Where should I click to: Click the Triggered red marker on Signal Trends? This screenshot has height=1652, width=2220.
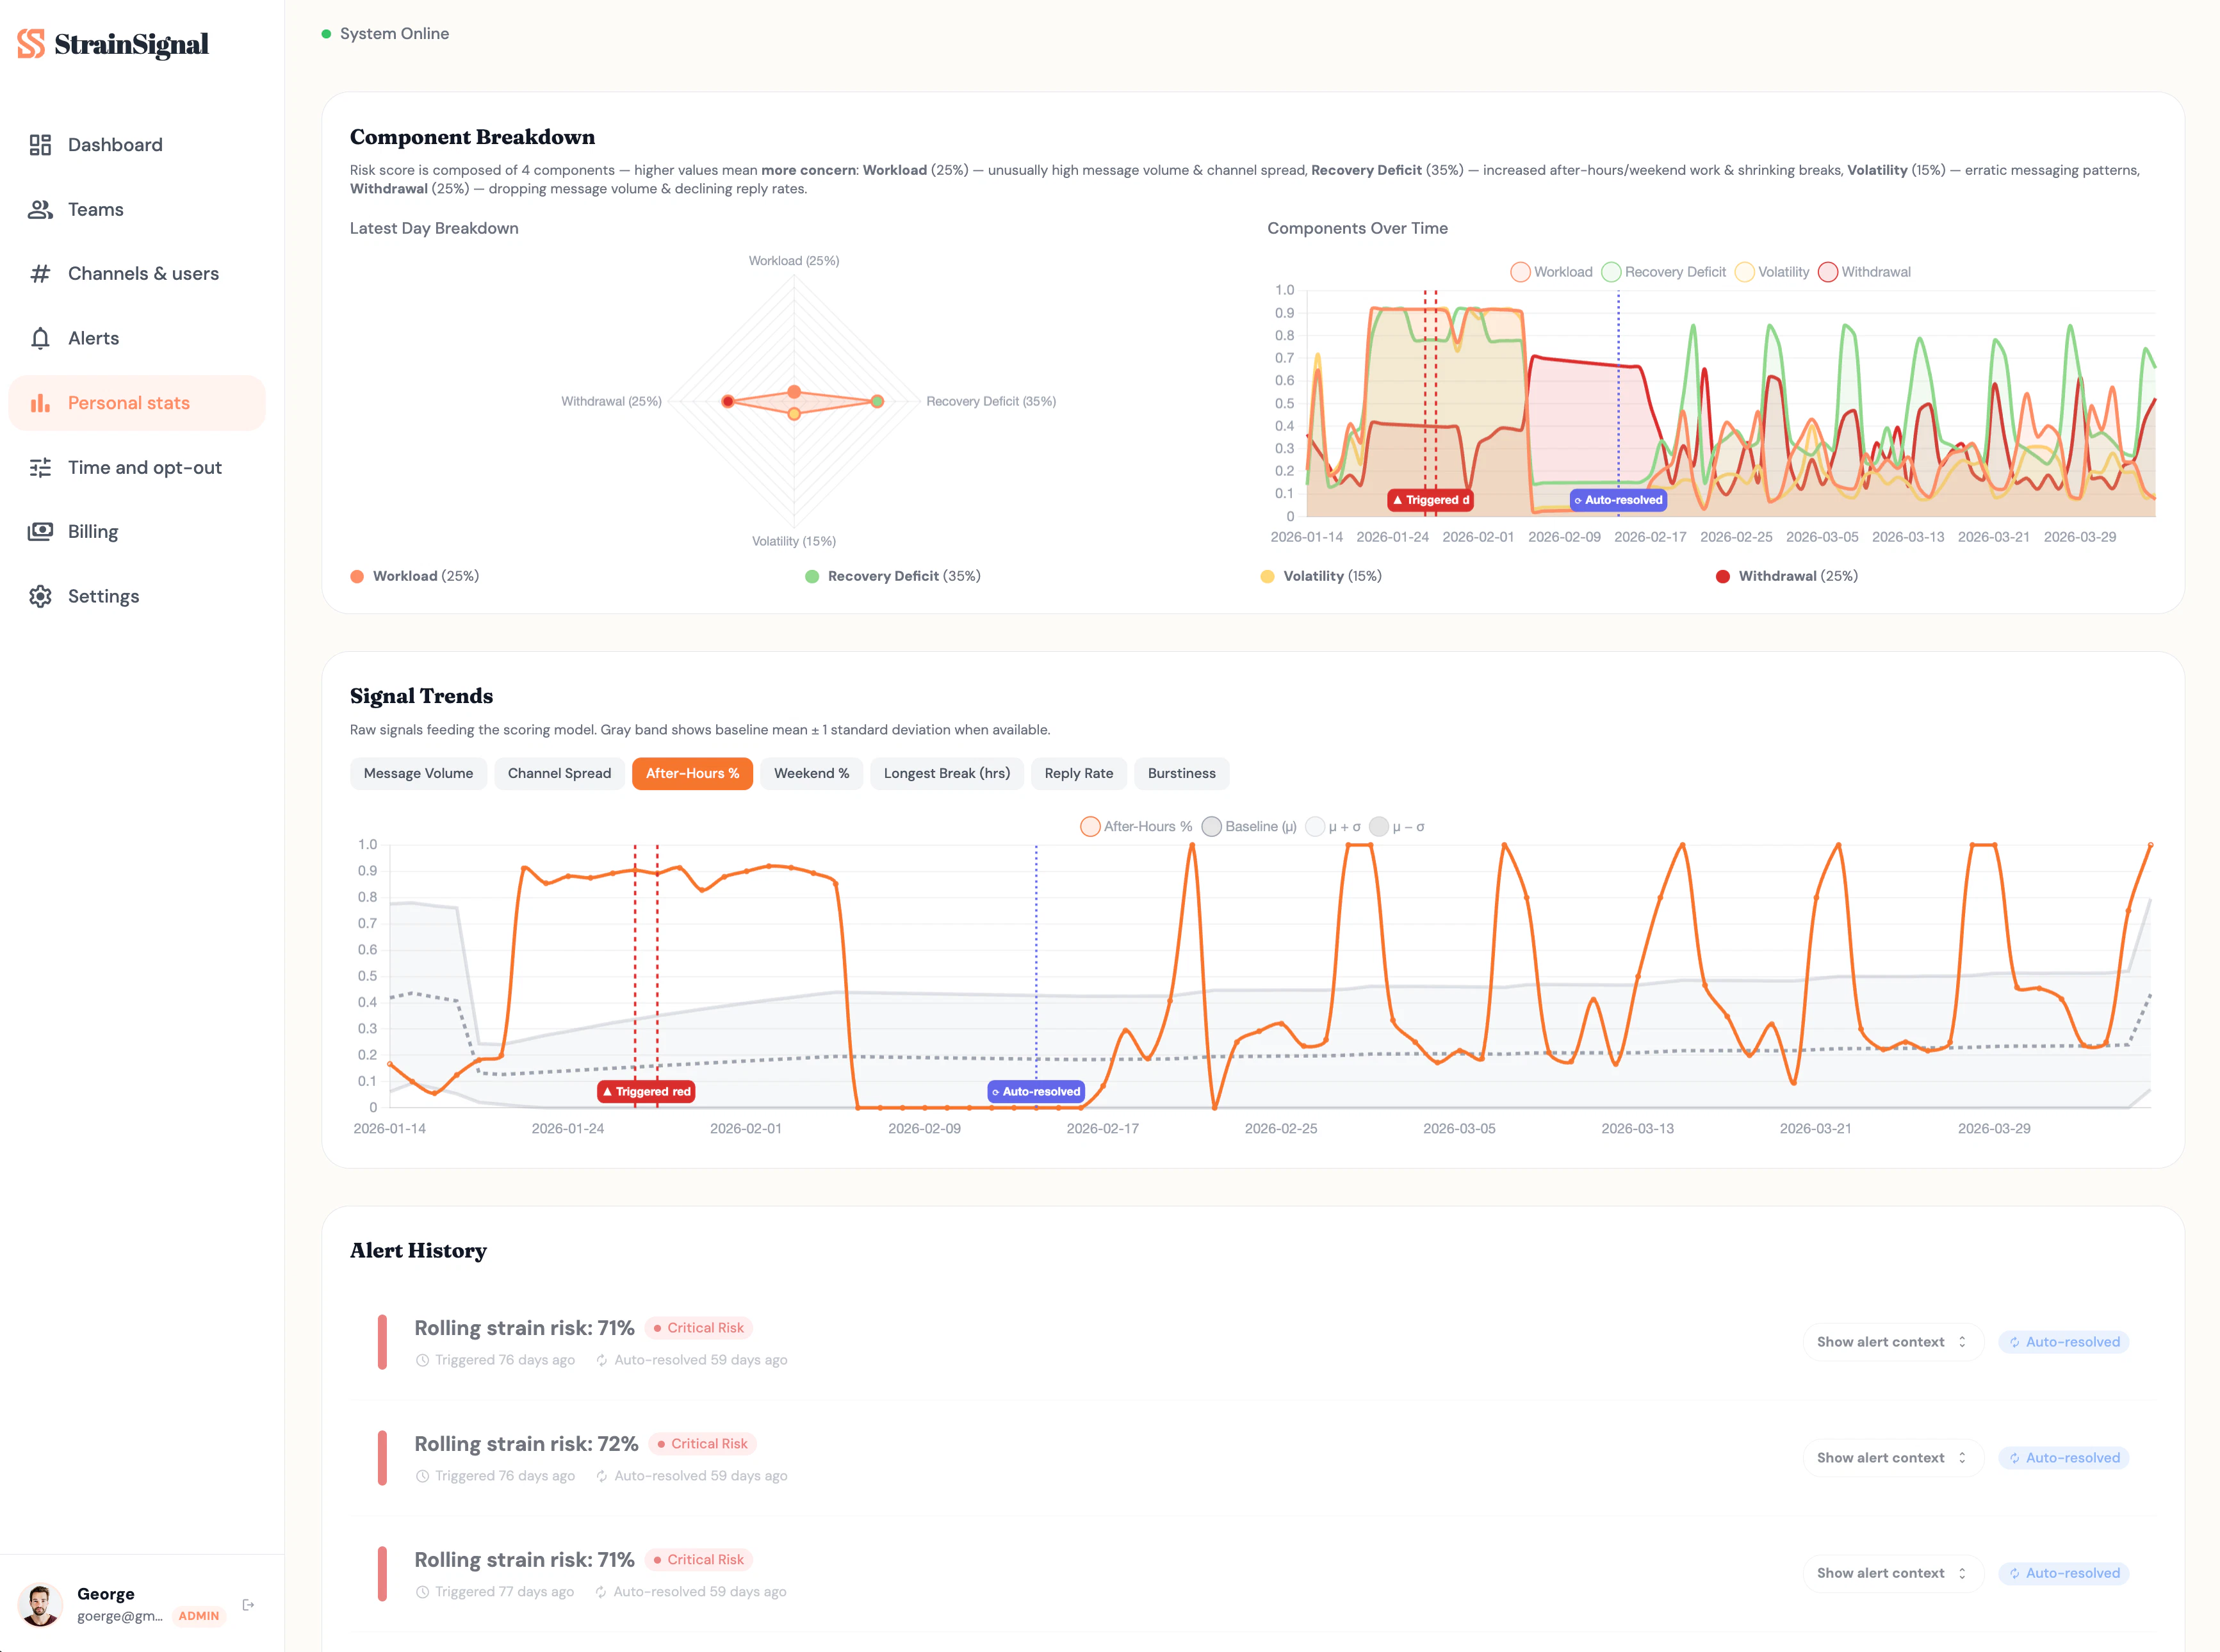(x=645, y=1091)
